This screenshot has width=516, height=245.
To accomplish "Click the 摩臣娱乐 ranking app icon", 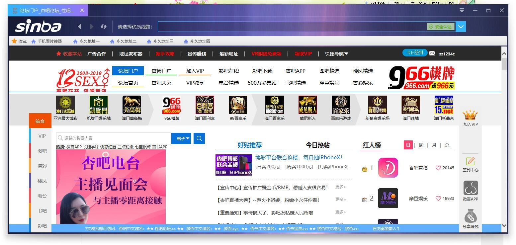I will [x=388, y=198].
